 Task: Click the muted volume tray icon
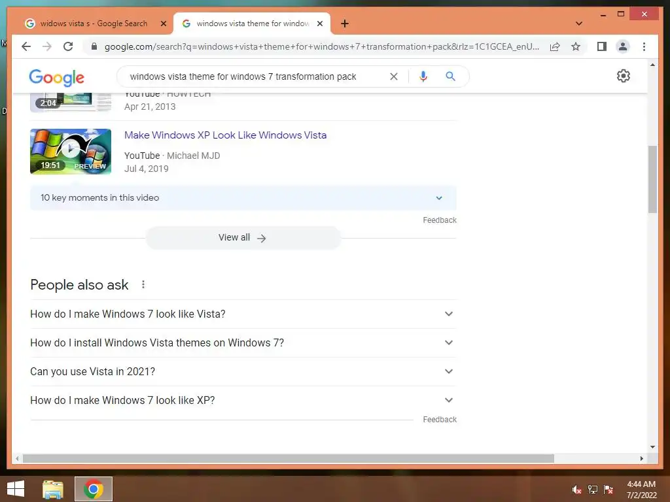[x=577, y=490]
